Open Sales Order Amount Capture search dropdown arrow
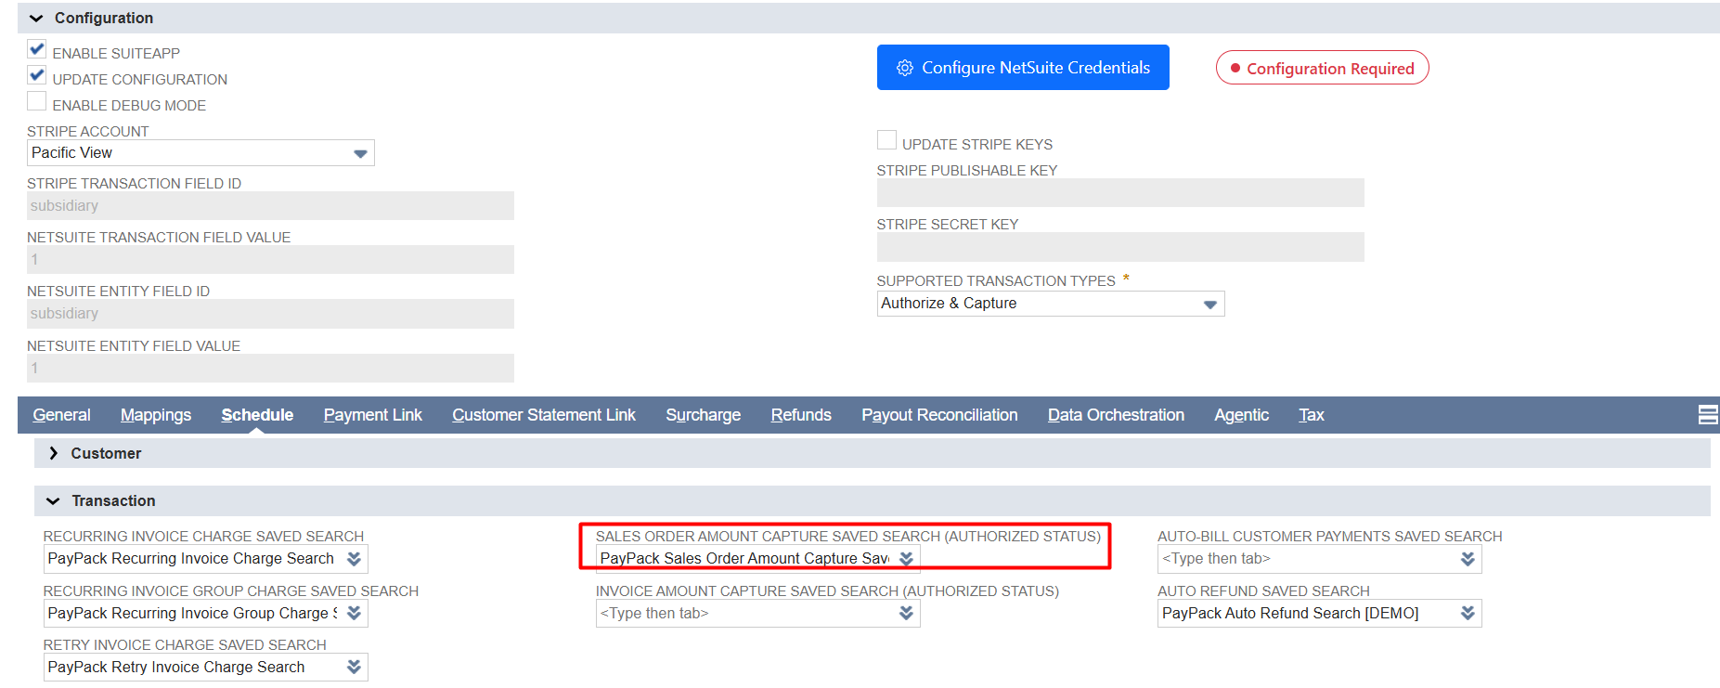The image size is (1720, 688). (x=906, y=559)
